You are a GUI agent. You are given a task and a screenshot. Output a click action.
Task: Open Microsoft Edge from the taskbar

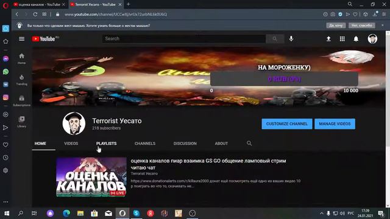coord(66,214)
